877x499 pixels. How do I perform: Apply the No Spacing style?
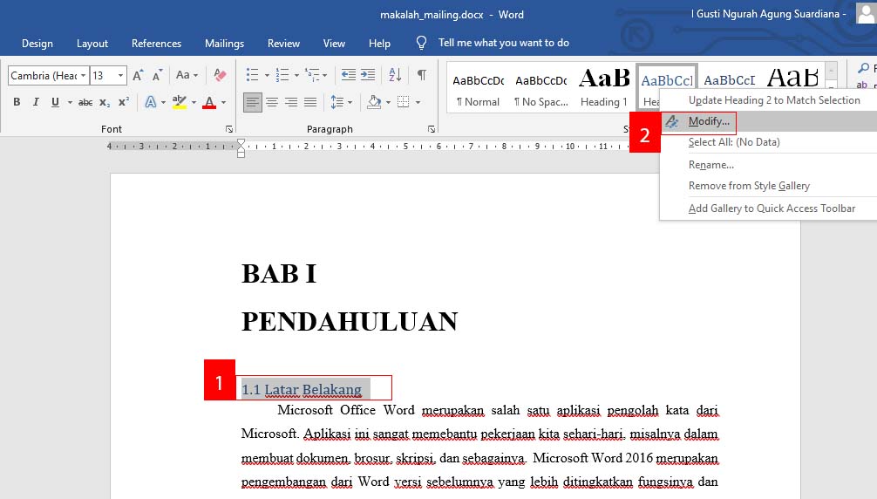click(540, 88)
